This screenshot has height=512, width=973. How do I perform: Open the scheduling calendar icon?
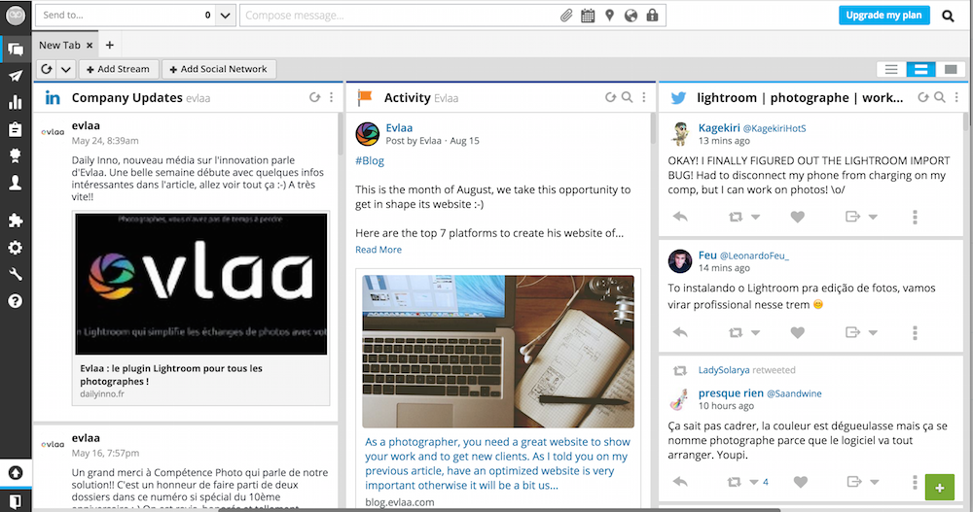(x=588, y=16)
